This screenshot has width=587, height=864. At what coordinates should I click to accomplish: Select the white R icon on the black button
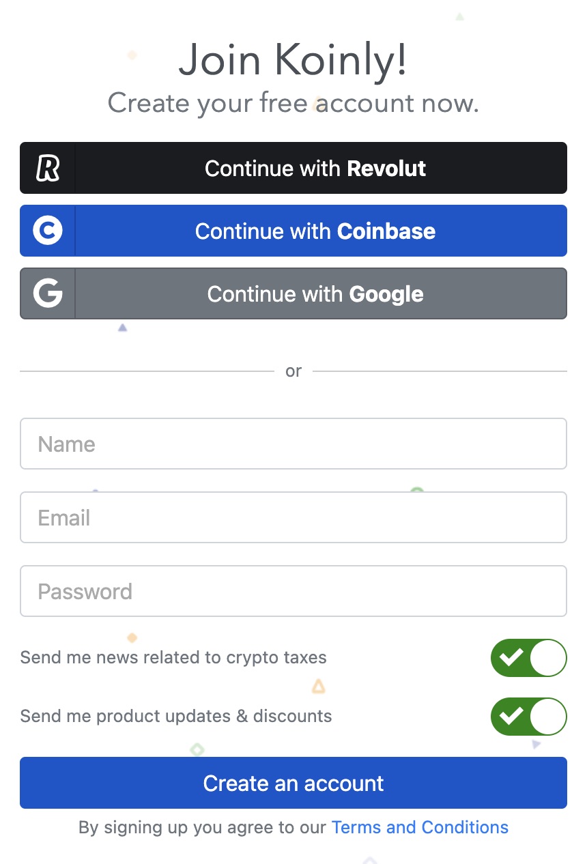(x=46, y=168)
